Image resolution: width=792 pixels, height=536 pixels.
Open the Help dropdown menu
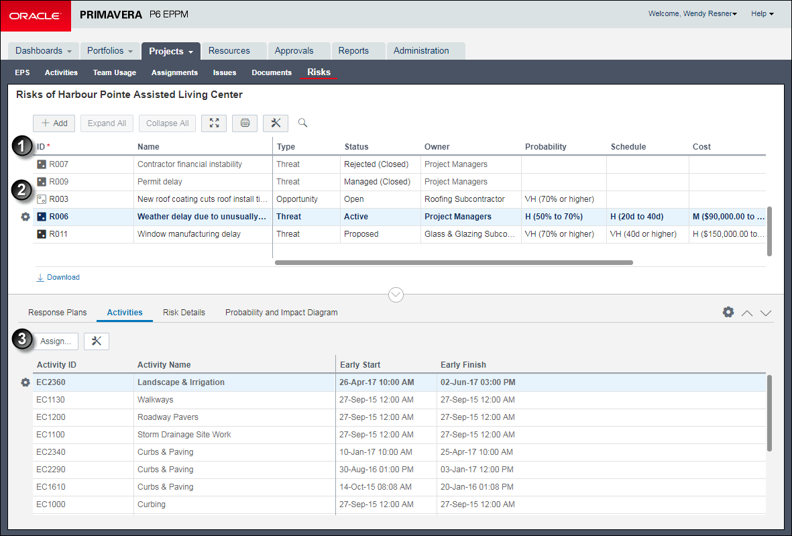click(762, 13)
